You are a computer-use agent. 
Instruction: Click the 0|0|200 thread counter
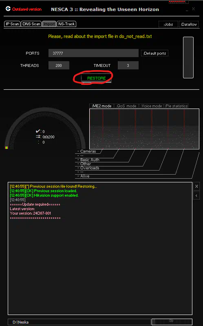(x=49, y=137)
